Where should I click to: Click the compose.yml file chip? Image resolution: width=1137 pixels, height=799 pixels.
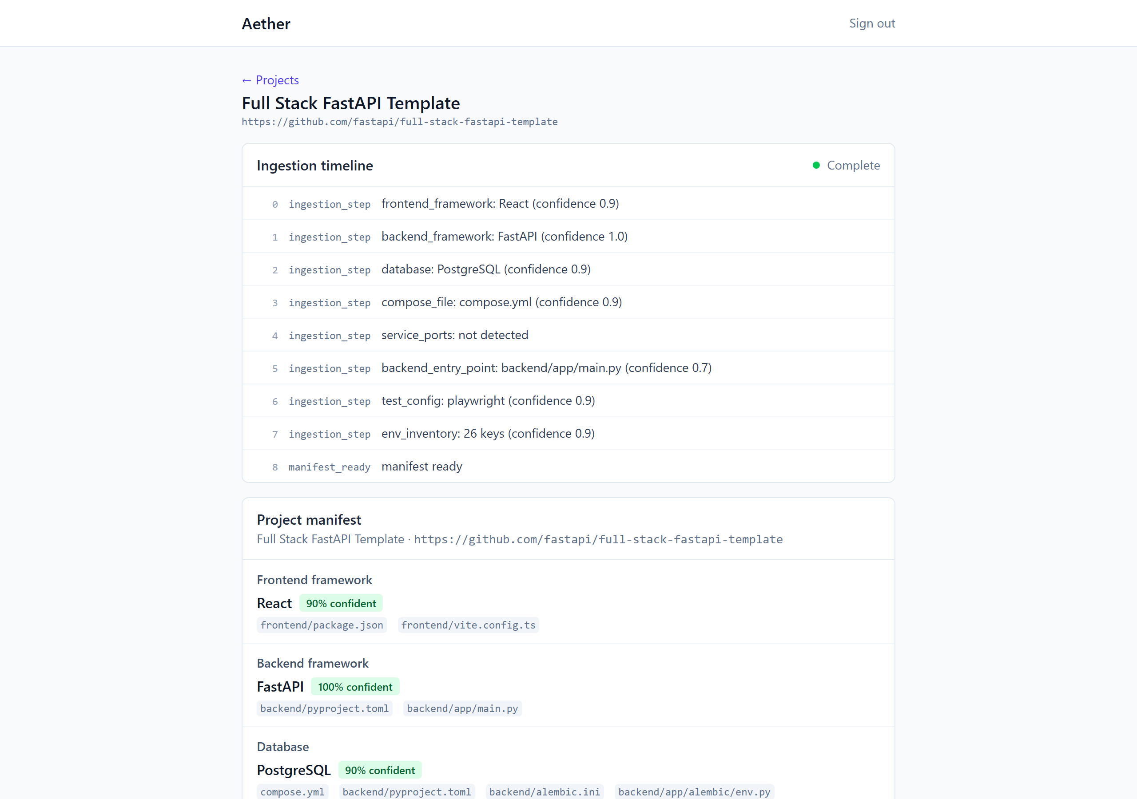click(292, 791)
